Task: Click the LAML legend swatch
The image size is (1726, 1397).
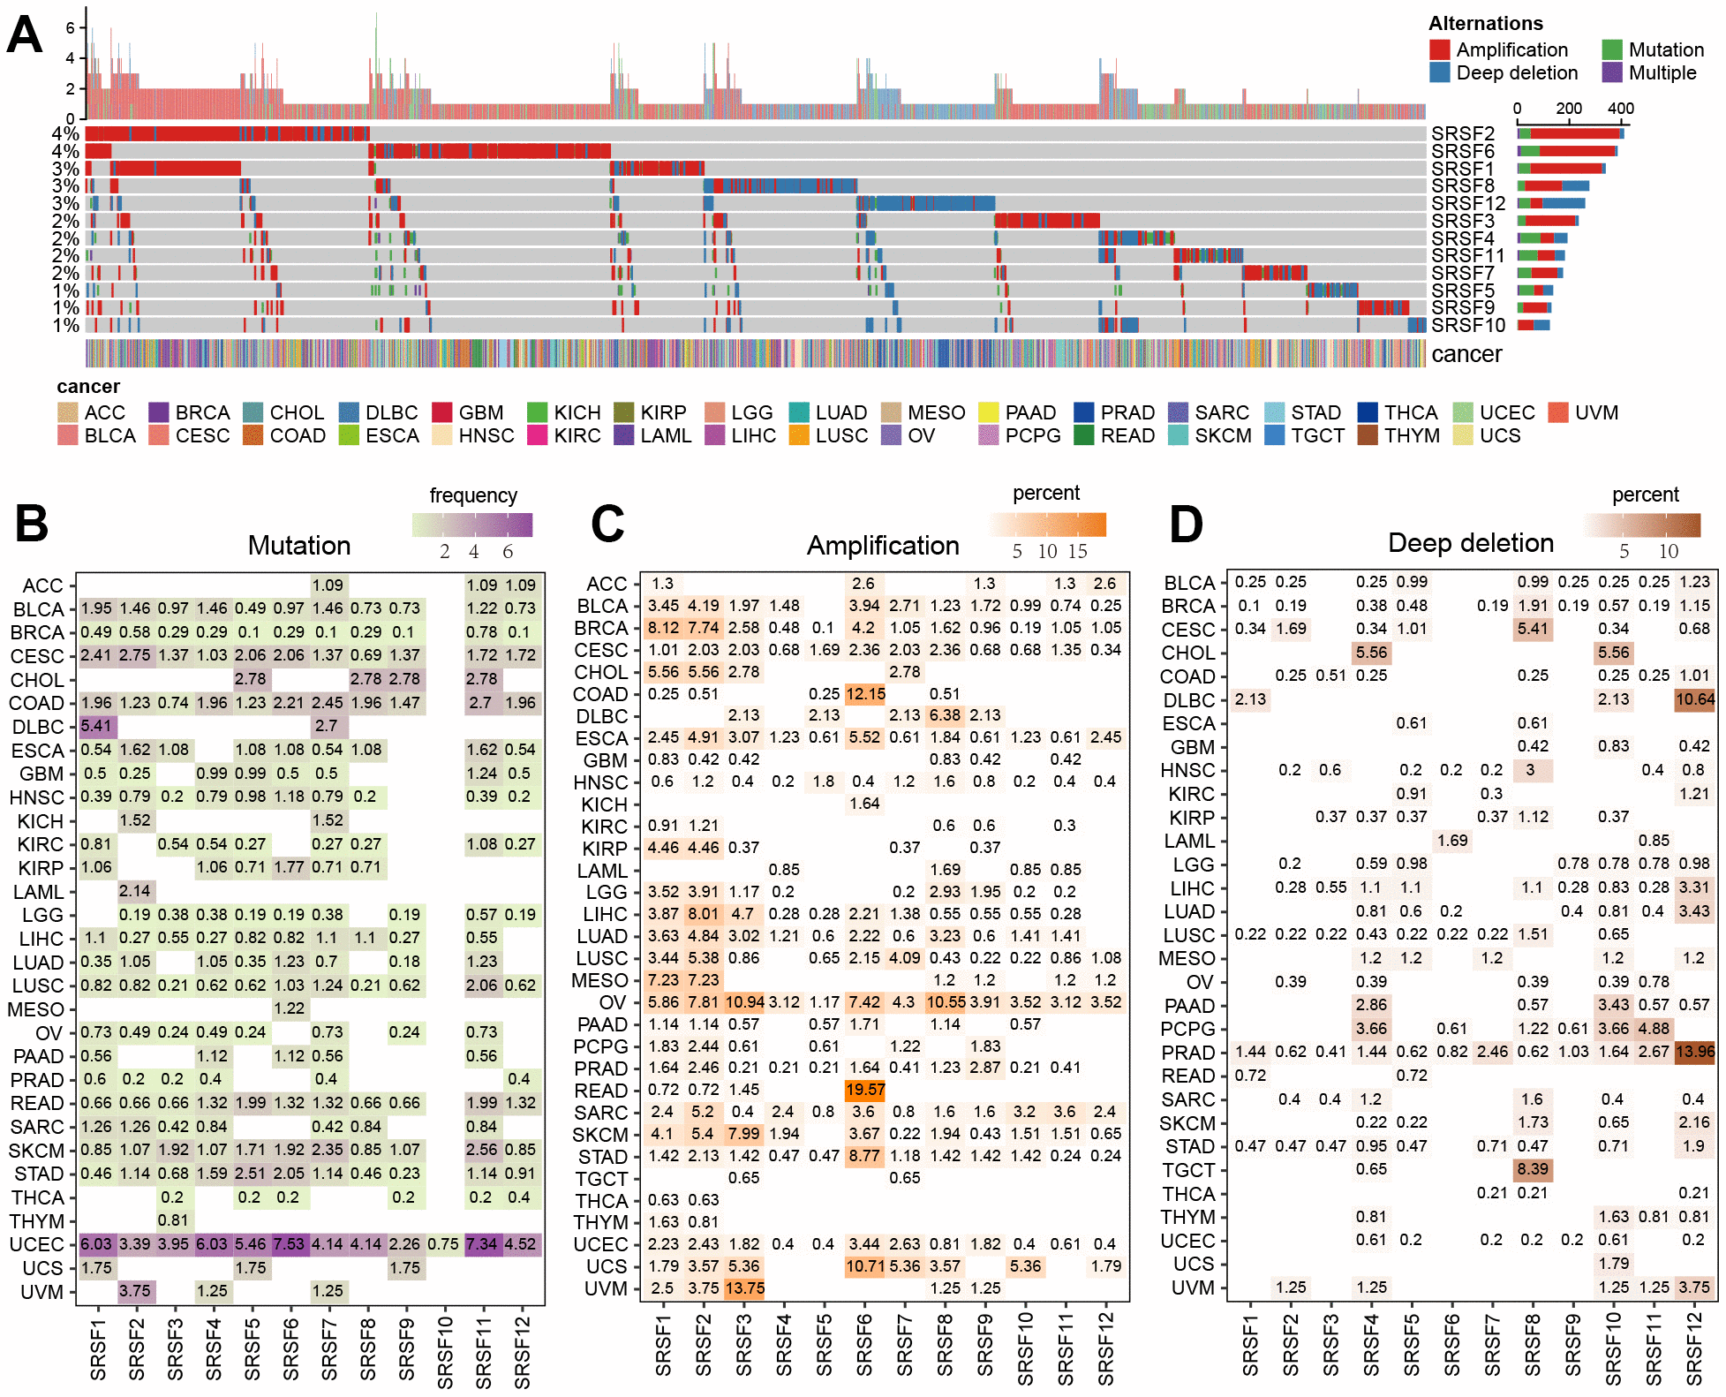Action: tap(624, 435)
